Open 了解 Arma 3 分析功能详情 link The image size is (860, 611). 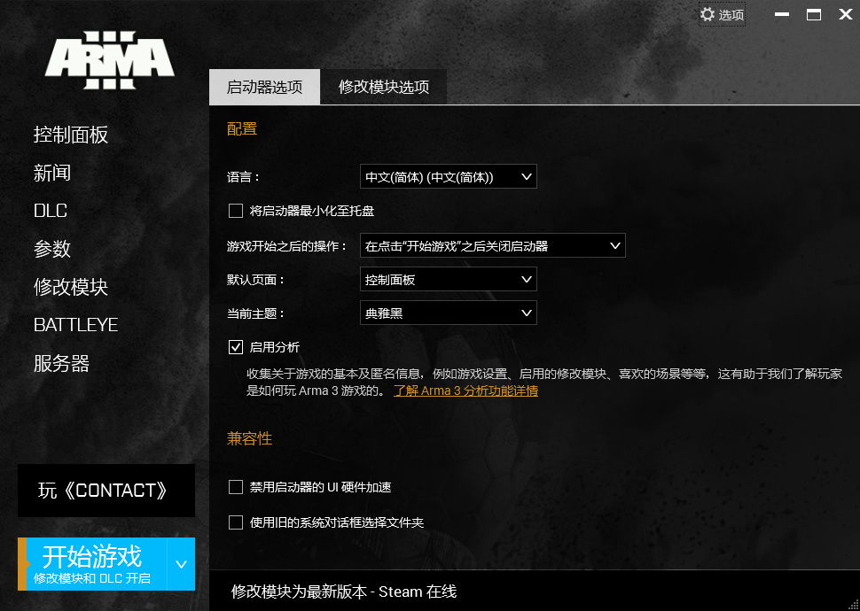tap(465, 391)
